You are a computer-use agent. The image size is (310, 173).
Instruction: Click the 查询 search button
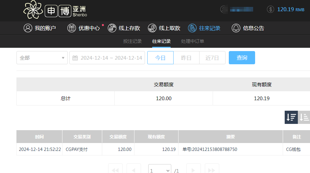click(242, 58)
